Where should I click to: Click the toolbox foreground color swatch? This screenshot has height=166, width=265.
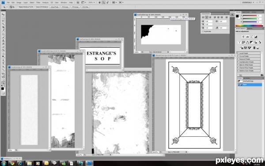(2, 89)
